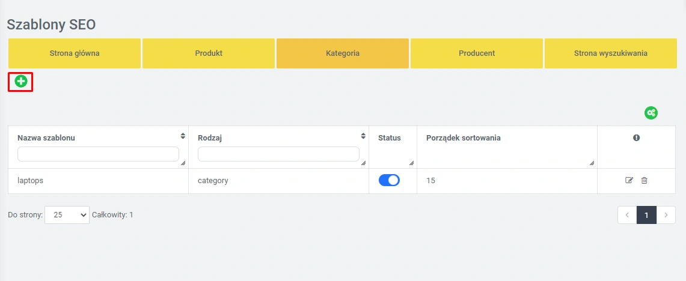Select the Kategoria tab
686x281 pixels.
click(x=343, y=53)
